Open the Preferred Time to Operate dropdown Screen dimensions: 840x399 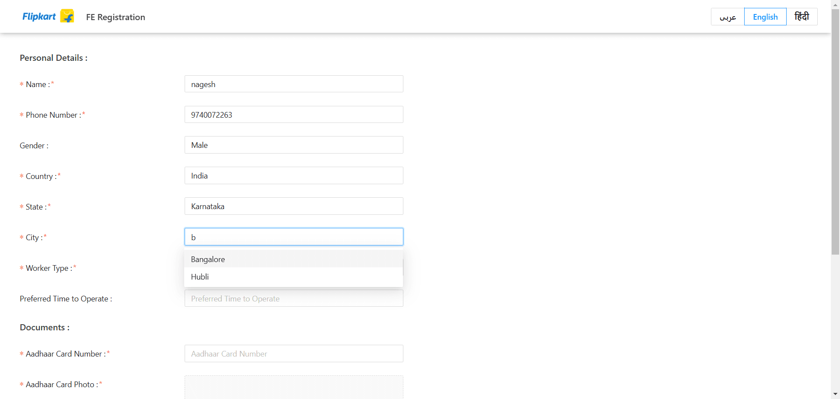294,298
